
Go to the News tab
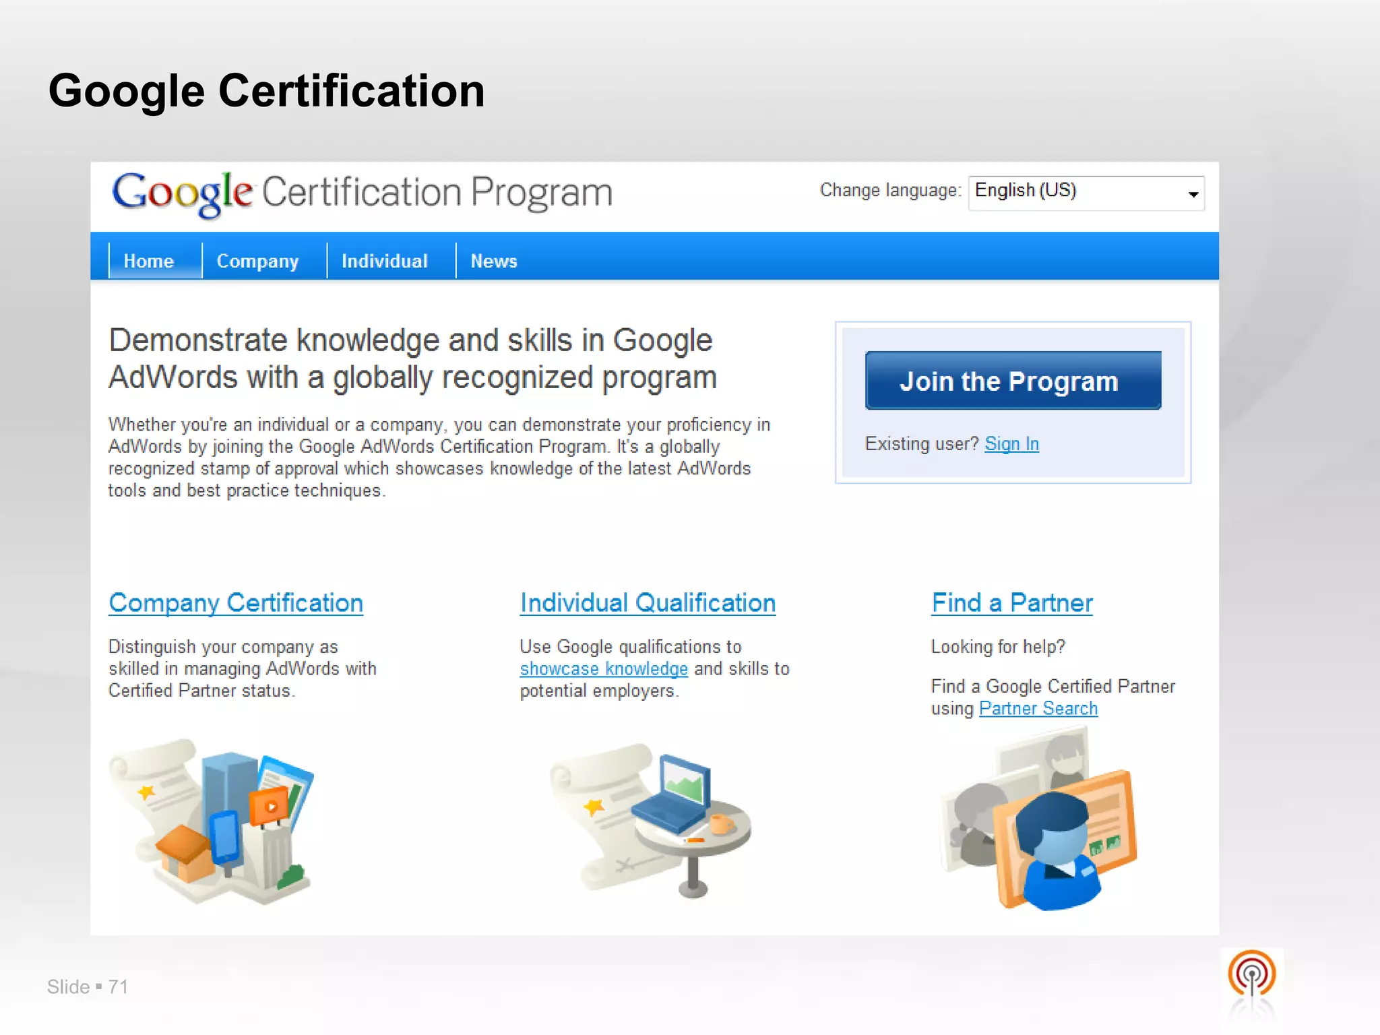[x=494, y=261]
